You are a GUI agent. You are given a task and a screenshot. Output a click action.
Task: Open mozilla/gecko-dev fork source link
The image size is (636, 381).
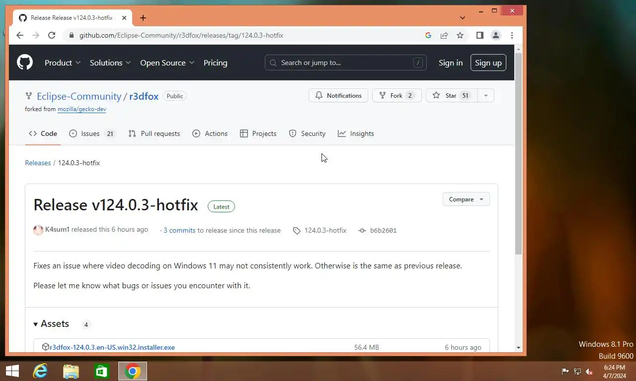(x=82, y=109)
